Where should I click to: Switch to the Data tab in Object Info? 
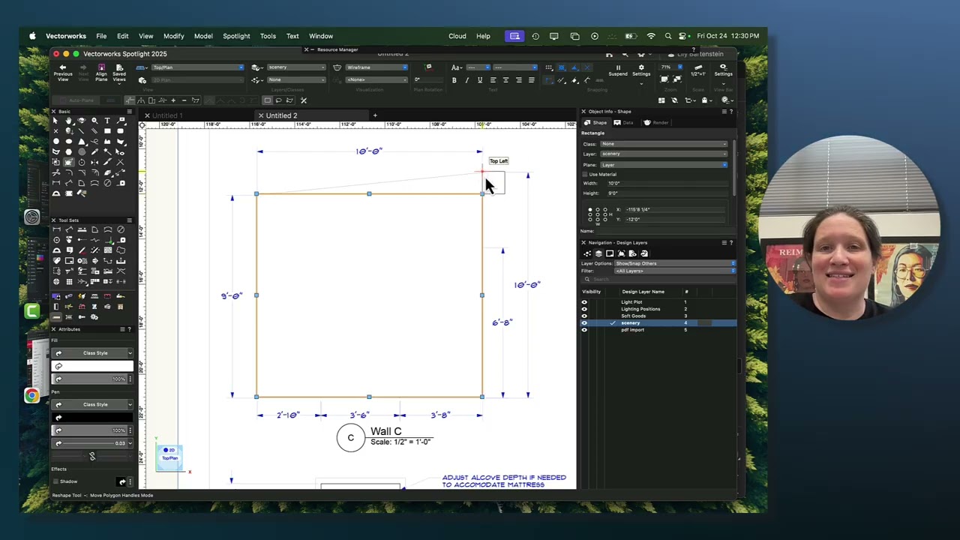point(624,122)
